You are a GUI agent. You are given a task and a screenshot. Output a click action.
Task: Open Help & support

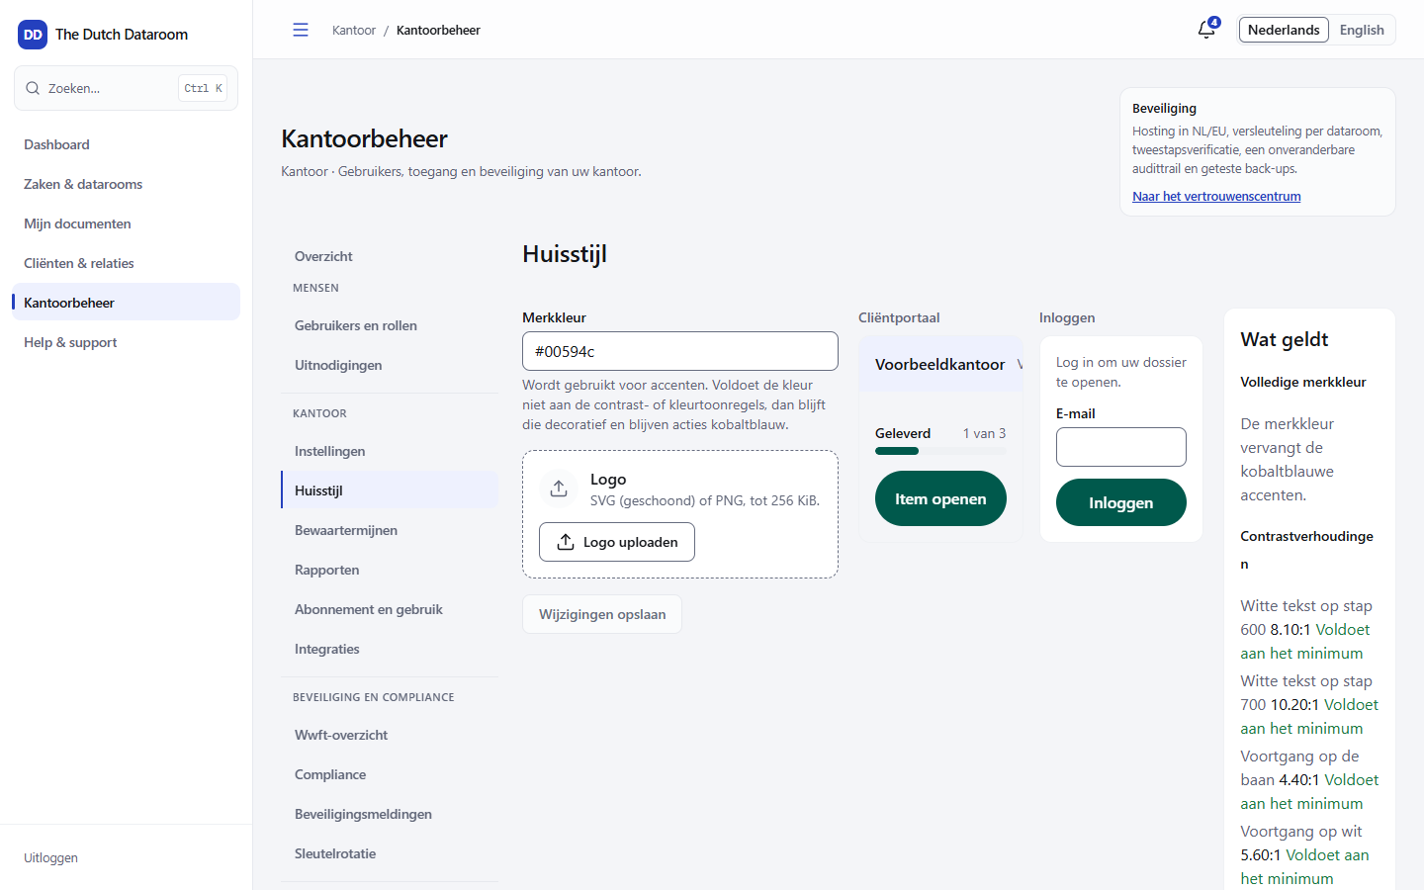click(127, 342)
